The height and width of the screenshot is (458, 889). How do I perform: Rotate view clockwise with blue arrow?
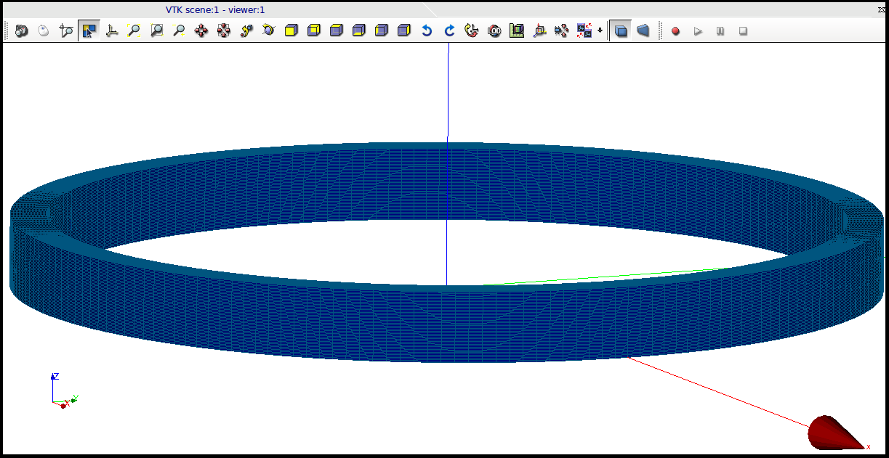pos(449,31)
